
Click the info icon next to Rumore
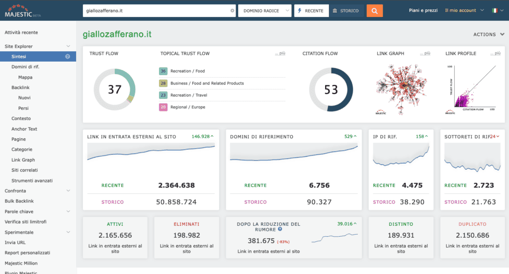(x=280, y=229)
